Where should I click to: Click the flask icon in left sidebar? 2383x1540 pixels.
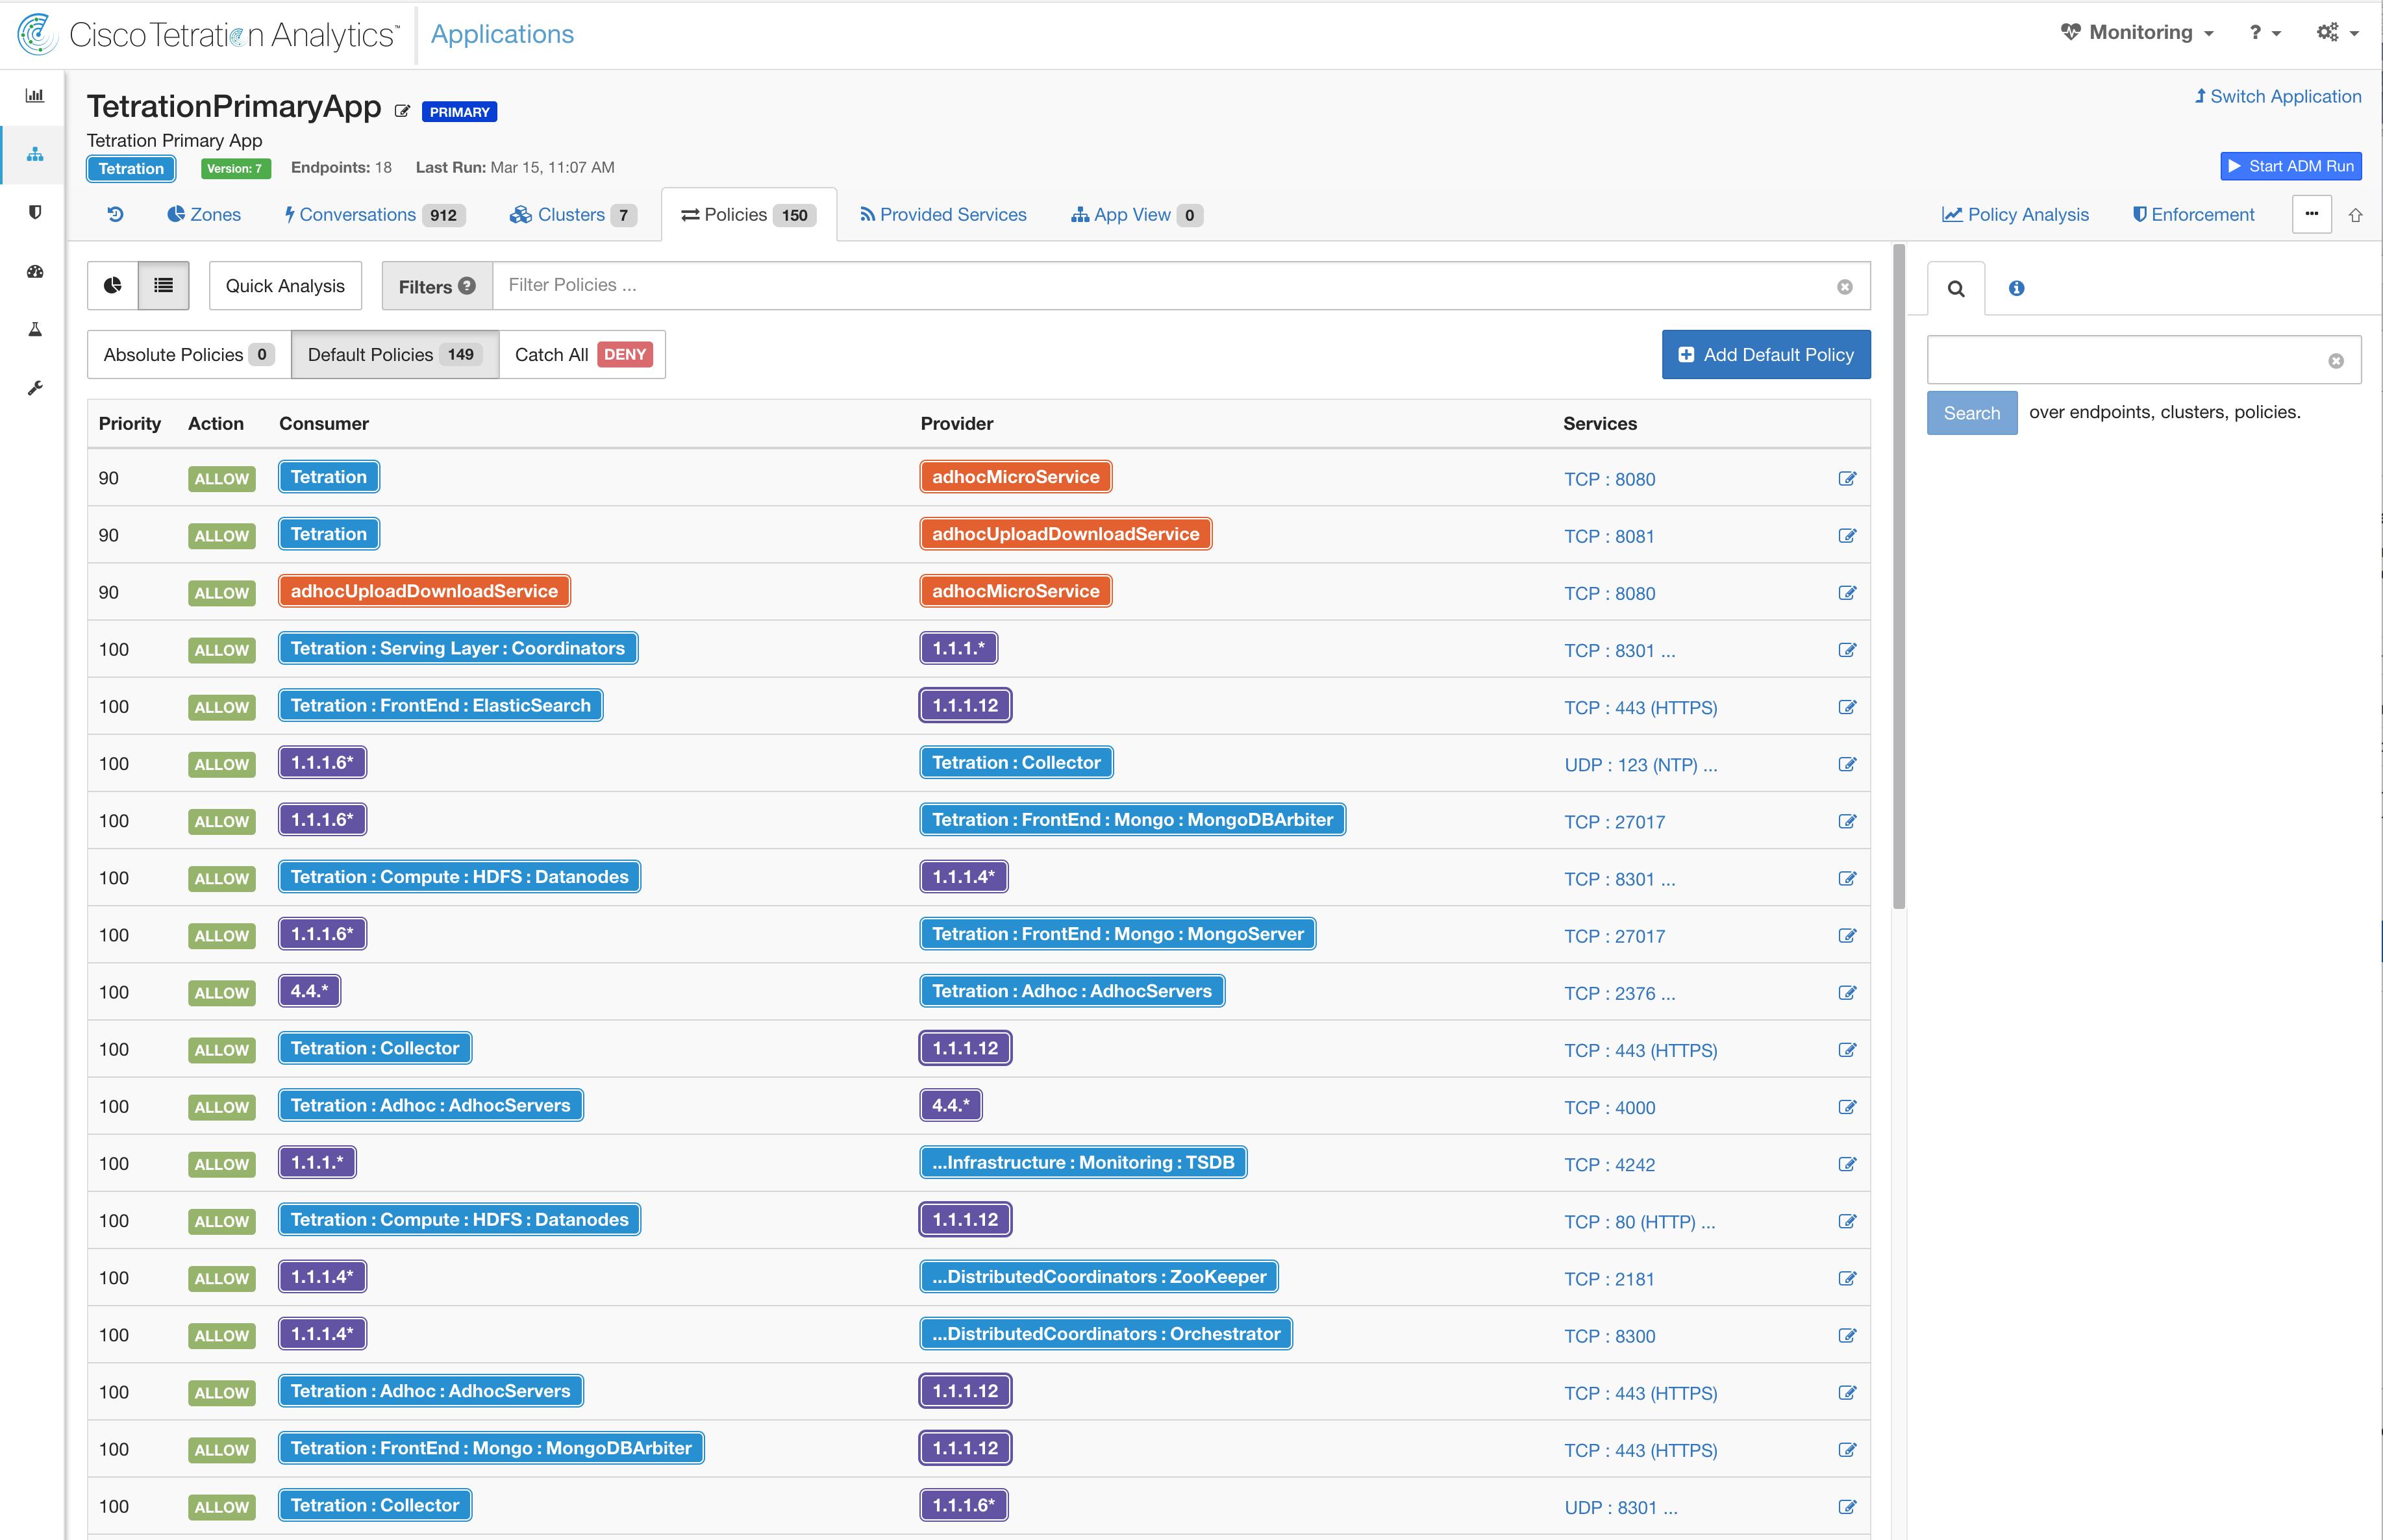pyautogui.click(x=35, y=329)
